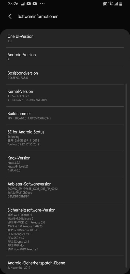Screen dimensions: 130x274
Task: Tap the Anbieter-Softwareversion item
Action: [65, 190]
